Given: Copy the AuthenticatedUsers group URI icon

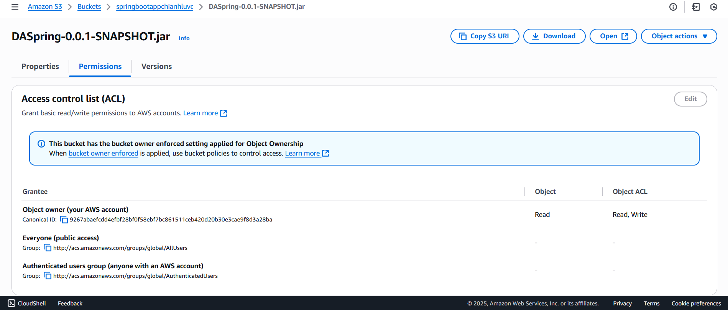Looking at the screenshot, I should click(x=48, y=276).
